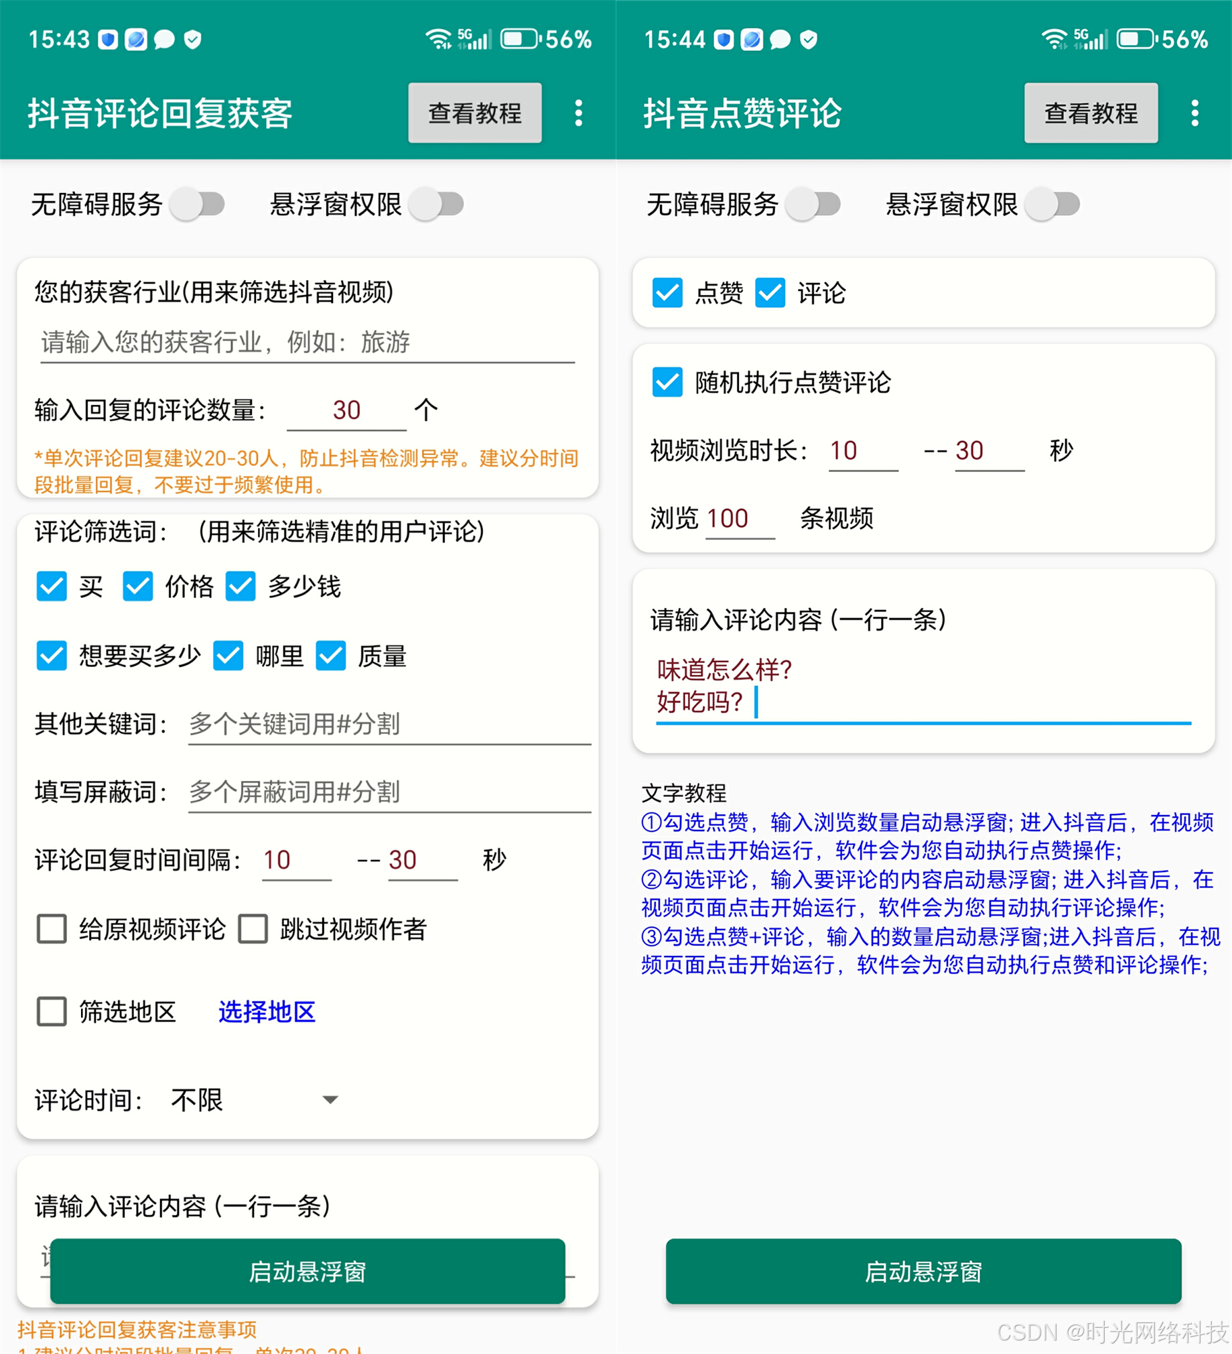
Task: Edit the 浏览 video count value 100
Action: tap(740, 519)
